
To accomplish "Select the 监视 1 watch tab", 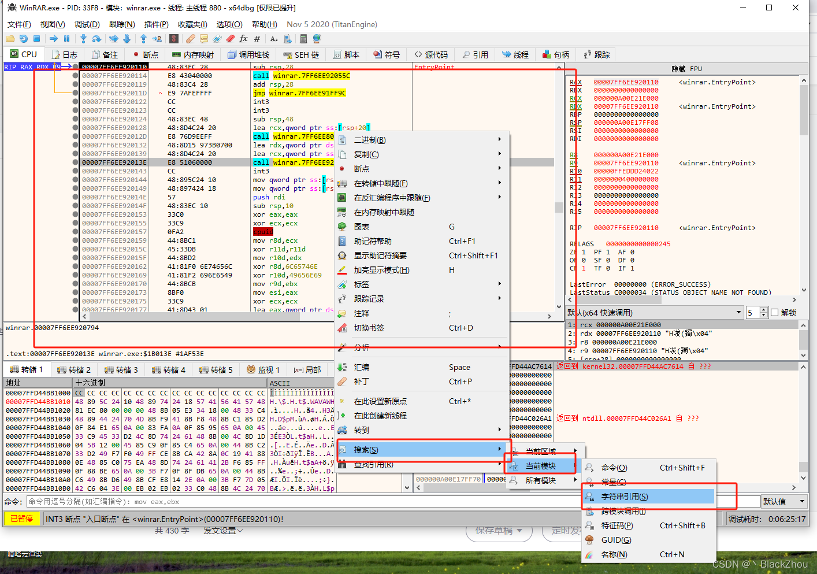I will pyautogui.click(x=263, y=370).
